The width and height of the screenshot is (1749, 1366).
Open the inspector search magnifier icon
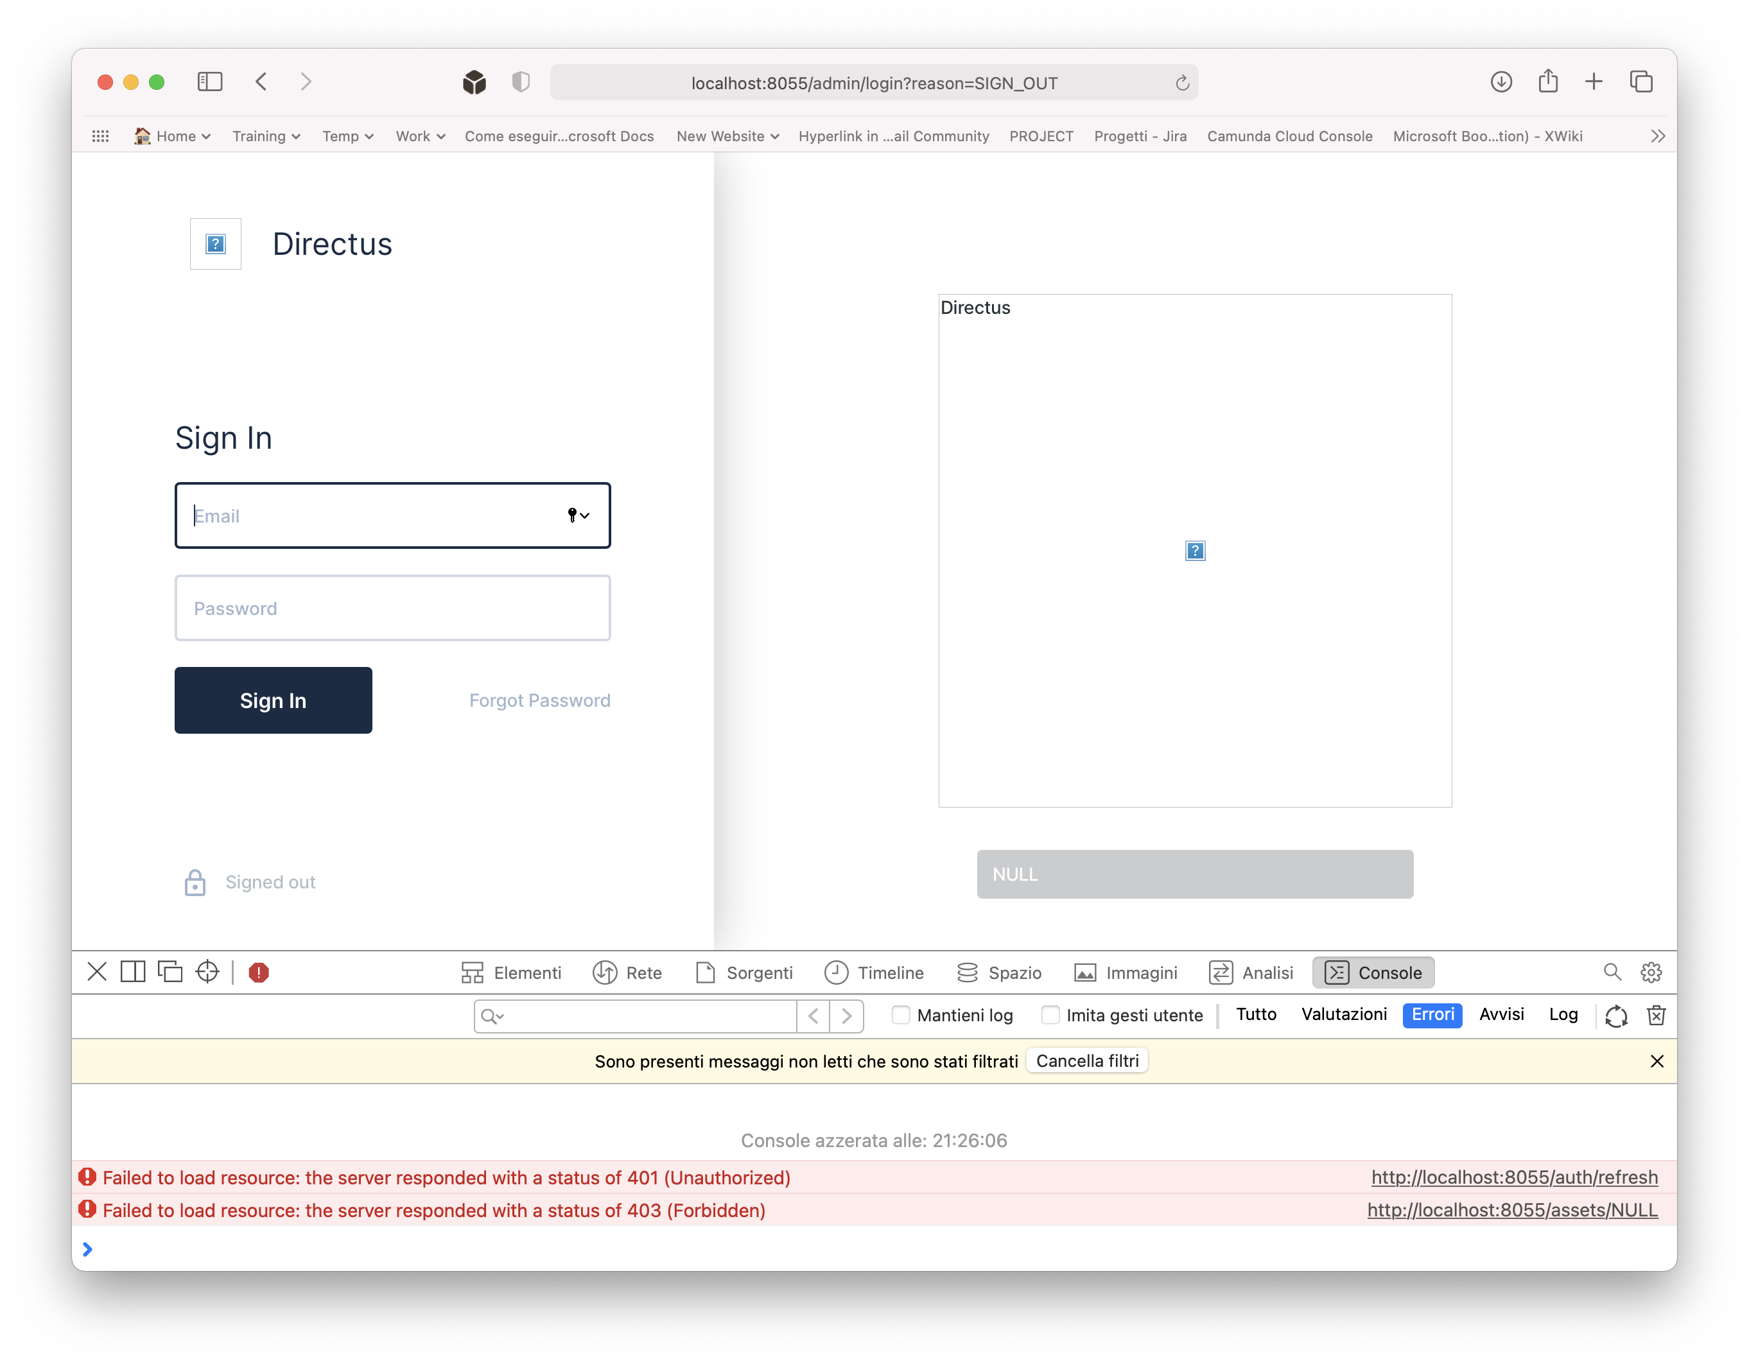pos(1613,972)
